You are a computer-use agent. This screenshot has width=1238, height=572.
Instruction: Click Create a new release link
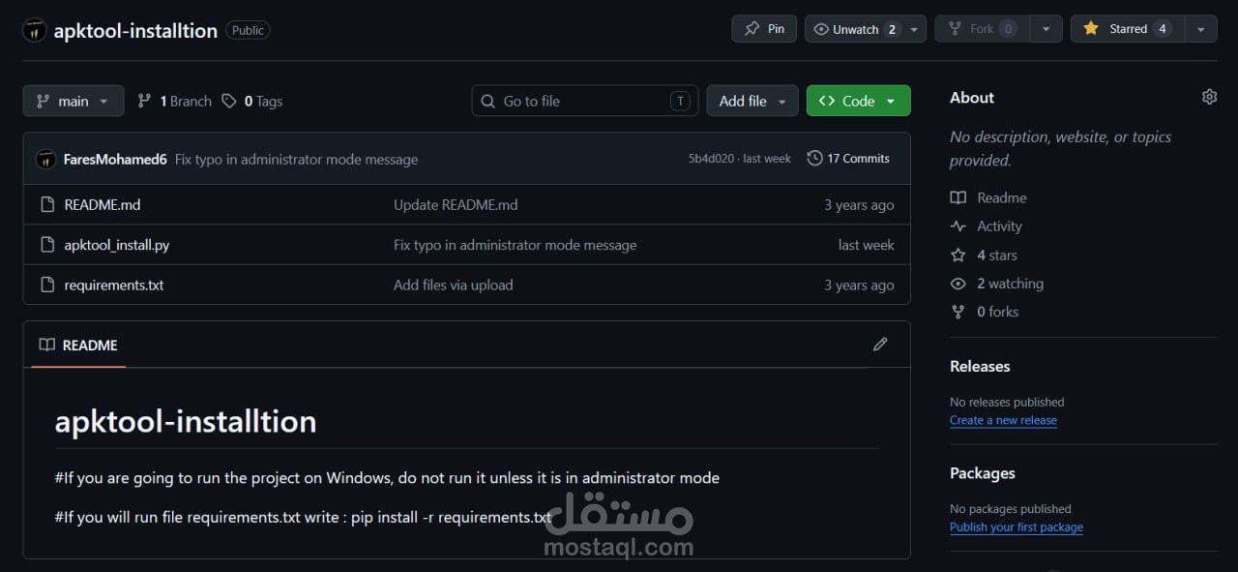(x=1003, y=420)
